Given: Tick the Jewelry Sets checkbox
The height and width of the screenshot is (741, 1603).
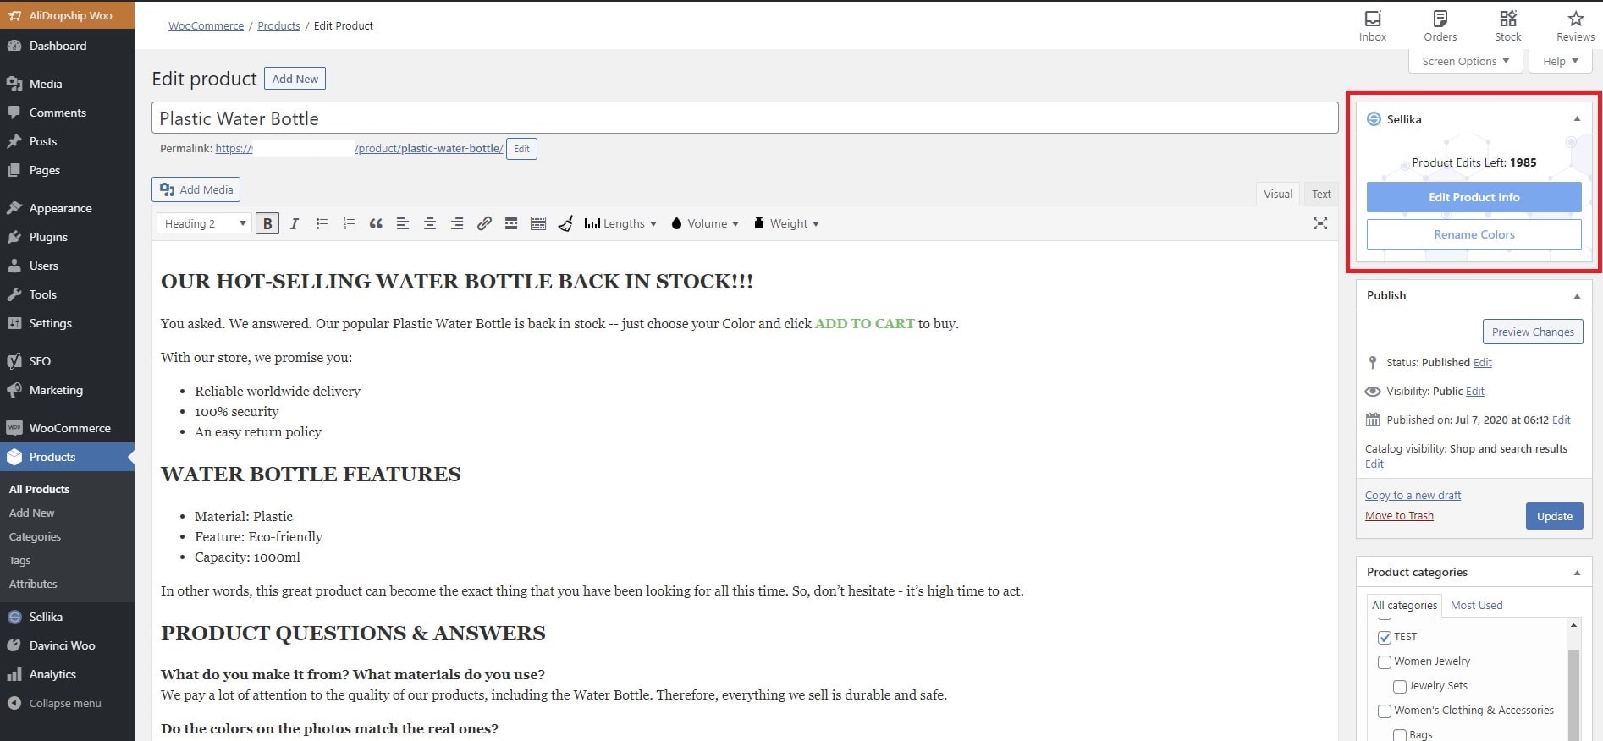Looking at the screenshot, I should 1400,687.
